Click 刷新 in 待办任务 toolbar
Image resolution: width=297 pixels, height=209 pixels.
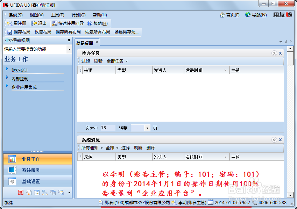(x=98, y=61)
